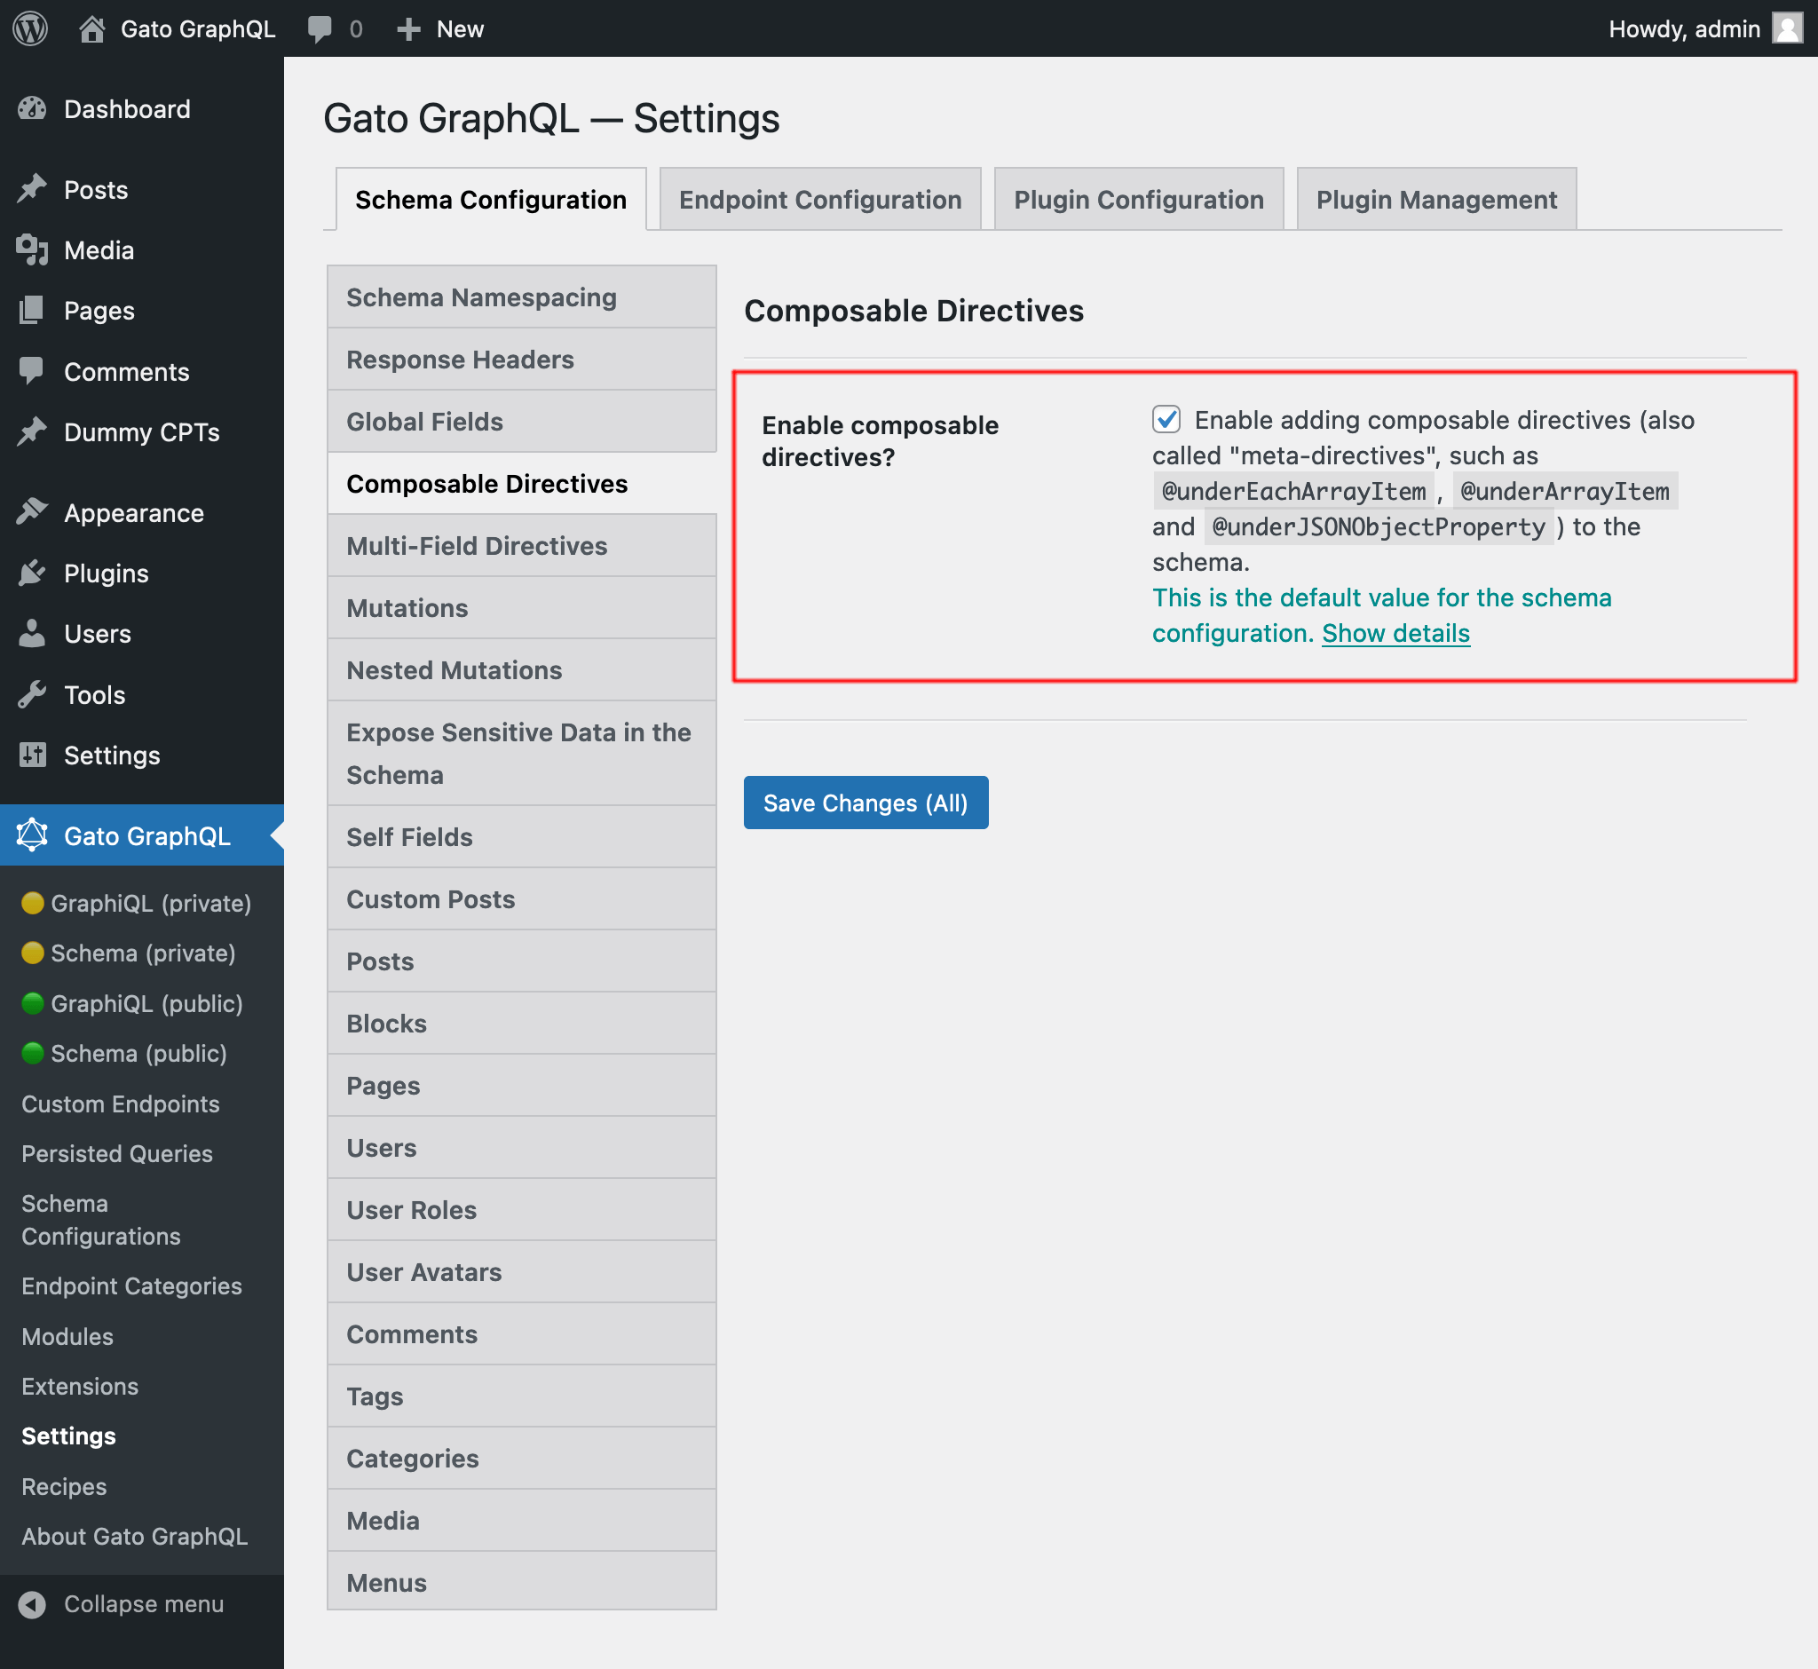Click green dot beside Schema (public)

tap(33, 1053)
